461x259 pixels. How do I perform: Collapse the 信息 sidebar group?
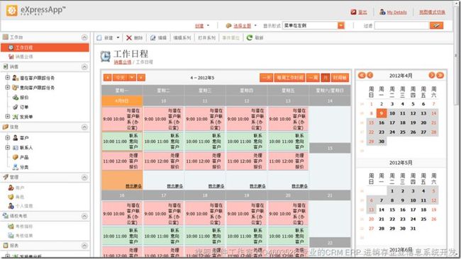(84, 127)
